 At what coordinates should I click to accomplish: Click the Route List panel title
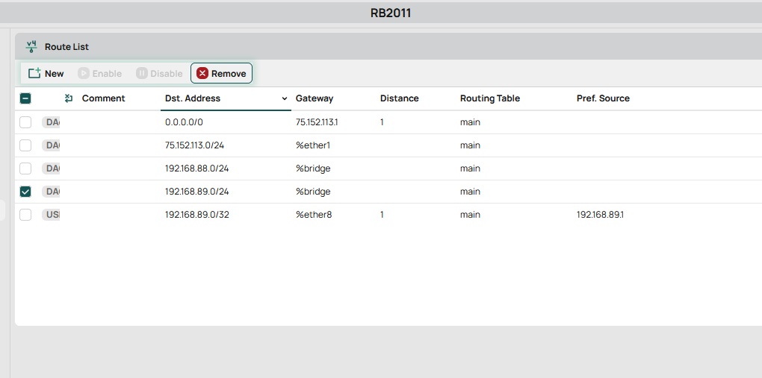click(67, 46)
